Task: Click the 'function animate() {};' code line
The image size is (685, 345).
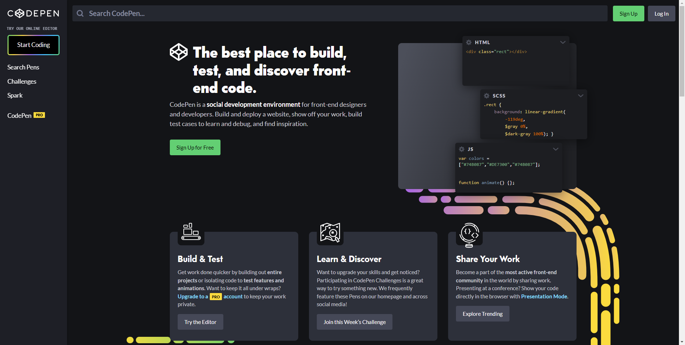Action: click(x=487, y=183)
